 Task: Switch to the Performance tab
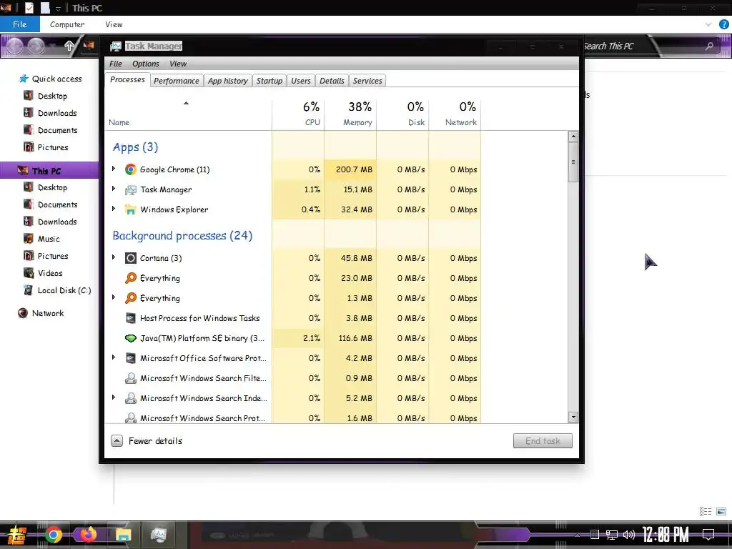[177, 81]
